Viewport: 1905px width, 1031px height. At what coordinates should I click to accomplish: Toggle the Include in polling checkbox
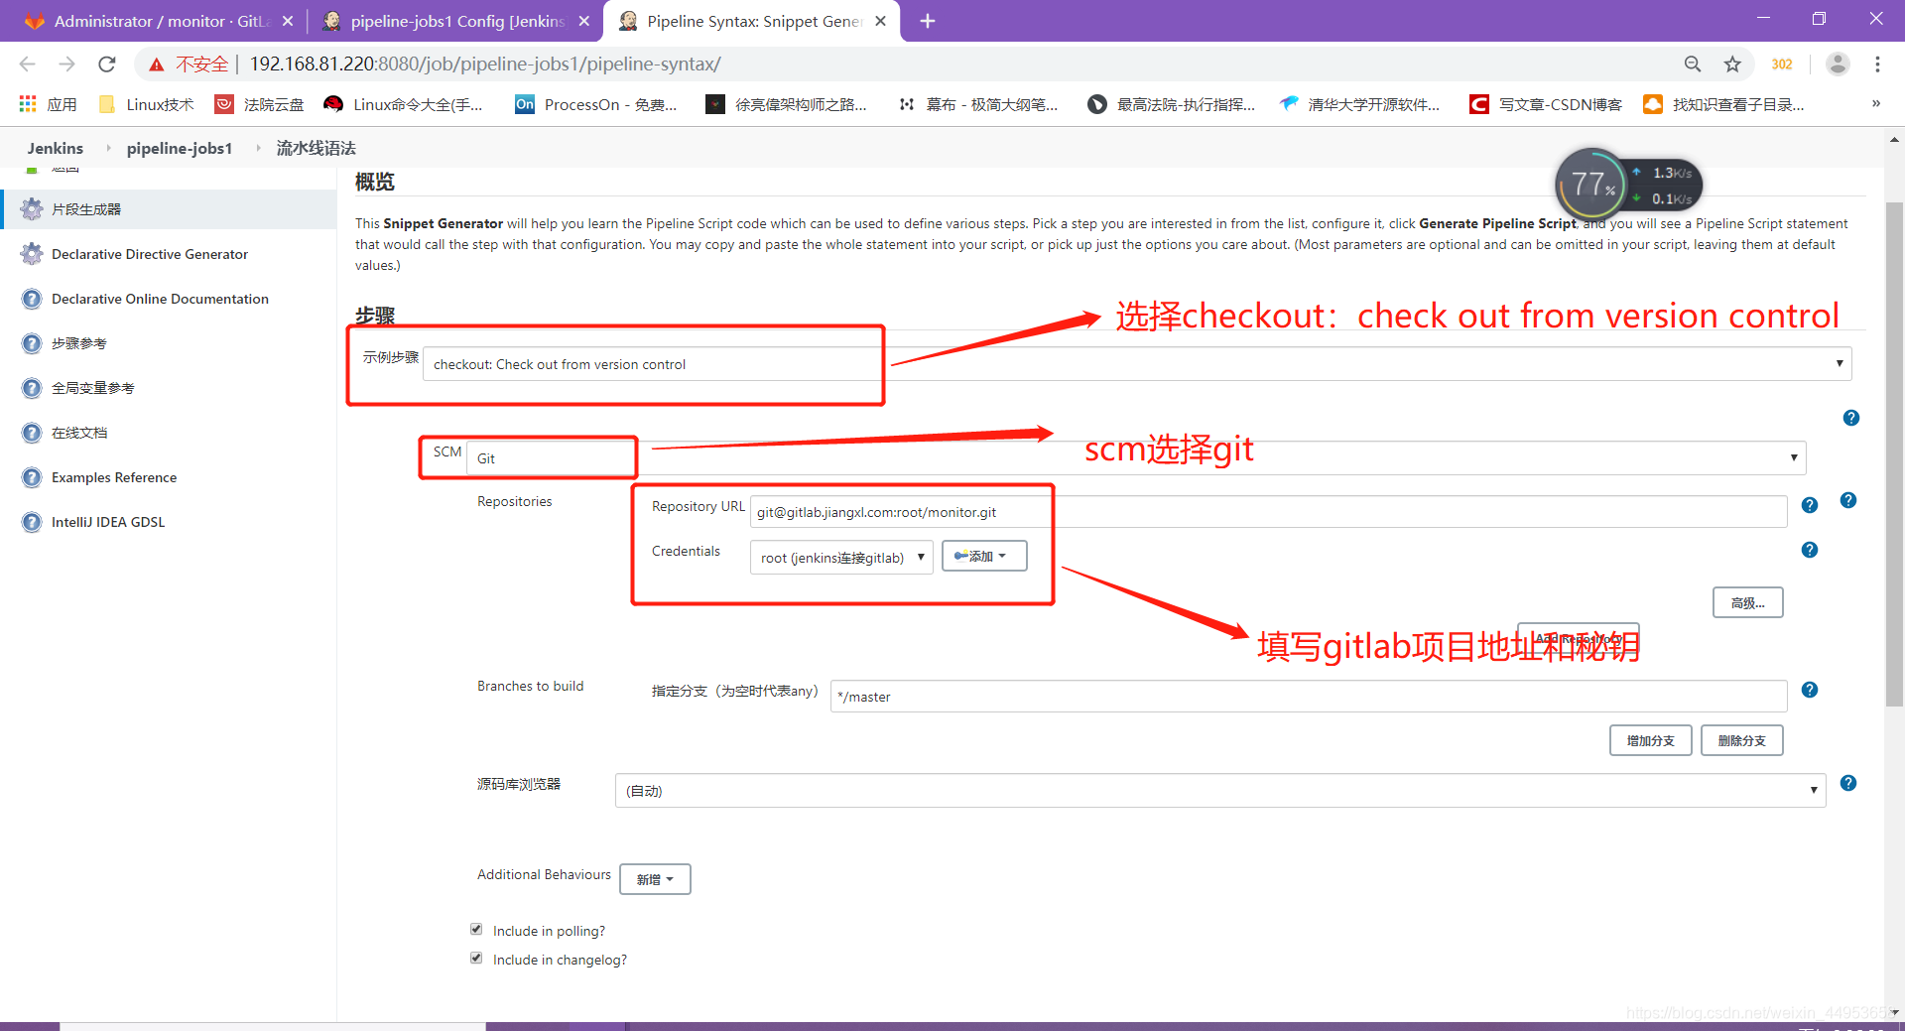coord(476,930)
